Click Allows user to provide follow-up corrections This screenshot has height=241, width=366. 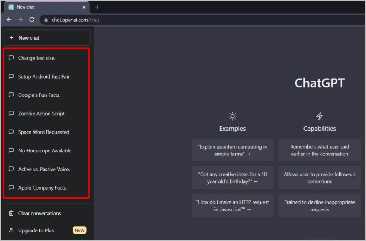coord(320,178)
